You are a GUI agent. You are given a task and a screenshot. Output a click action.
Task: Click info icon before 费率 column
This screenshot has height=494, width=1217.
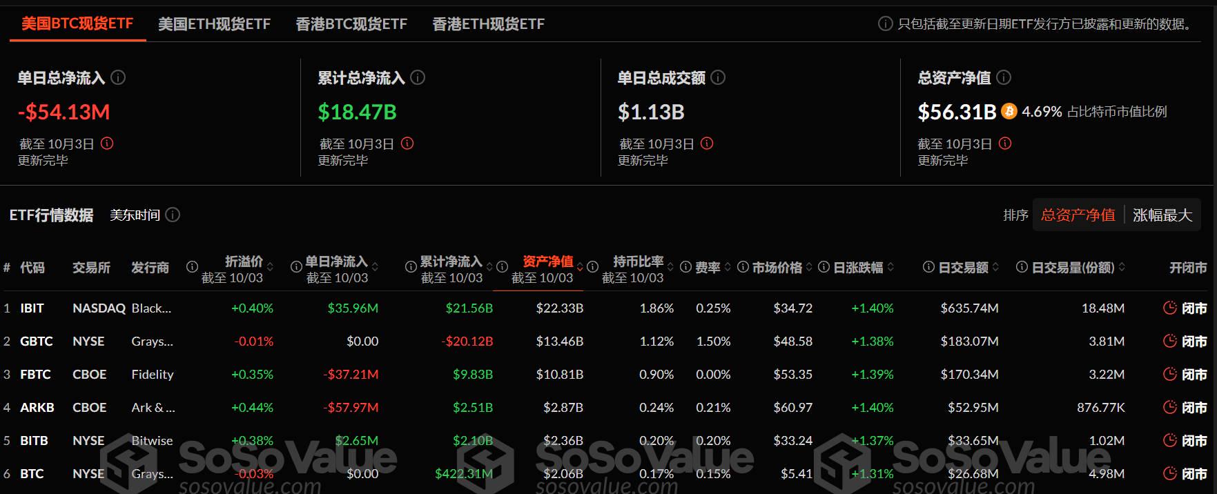(685, 266)
